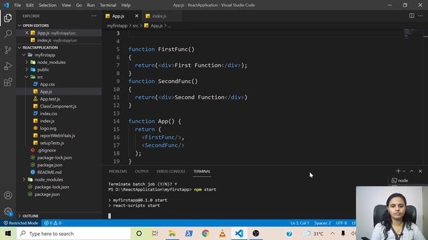Click Spaces: 2 indentation setting
This screenshot has width=428, height=240.
click(322, 223)
